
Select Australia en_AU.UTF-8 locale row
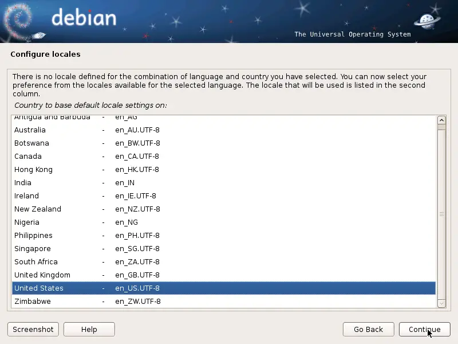[224, 130]
